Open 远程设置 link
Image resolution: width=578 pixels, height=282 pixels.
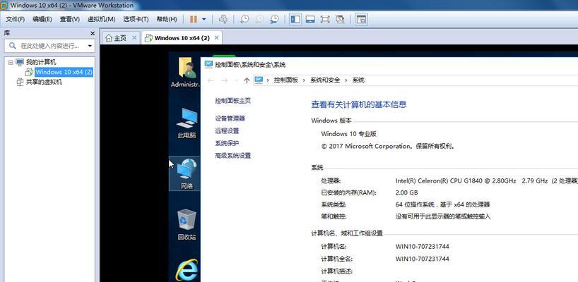[x=227, y=131]
